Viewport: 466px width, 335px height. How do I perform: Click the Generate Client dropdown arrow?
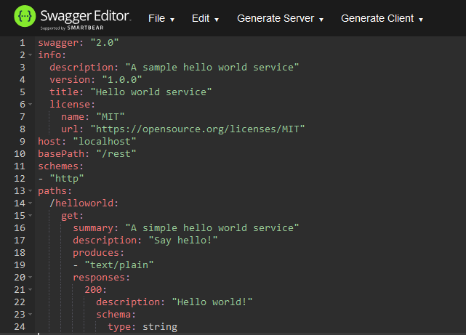pyautogui.click(x=421, y=20)
